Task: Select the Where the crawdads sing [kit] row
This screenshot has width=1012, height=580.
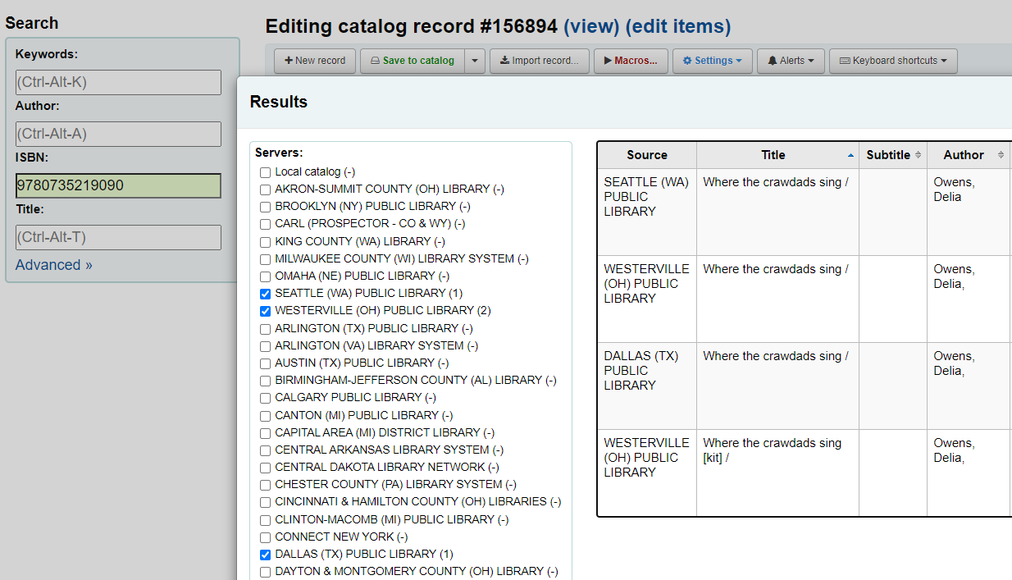Action: point(772,450)
